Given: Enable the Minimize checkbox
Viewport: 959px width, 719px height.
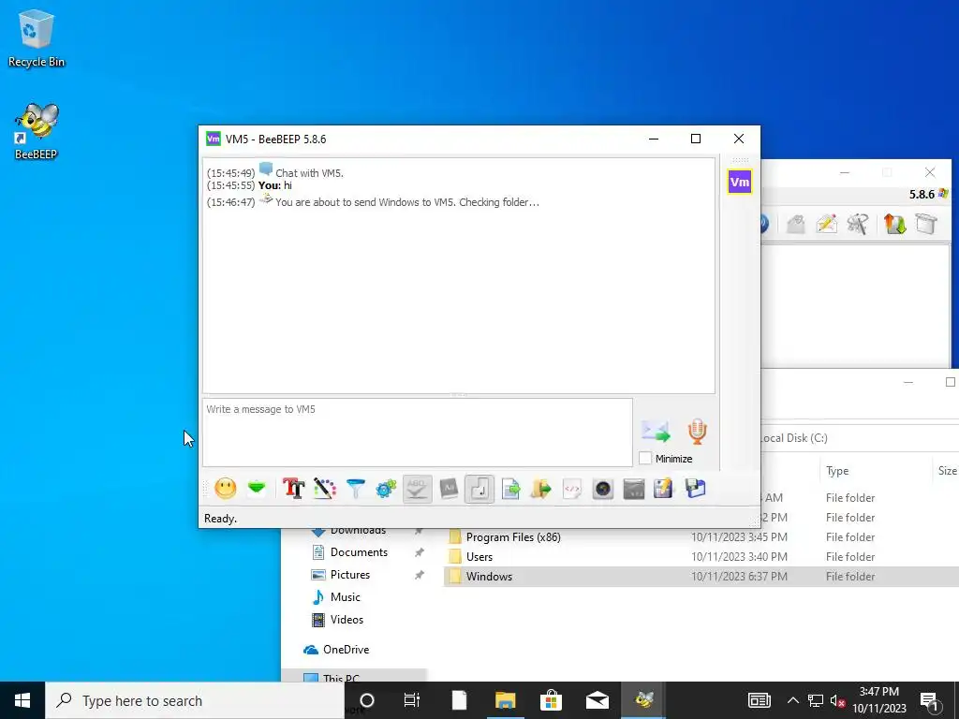Looking at the screenshot, I should [x=645, y=458].
